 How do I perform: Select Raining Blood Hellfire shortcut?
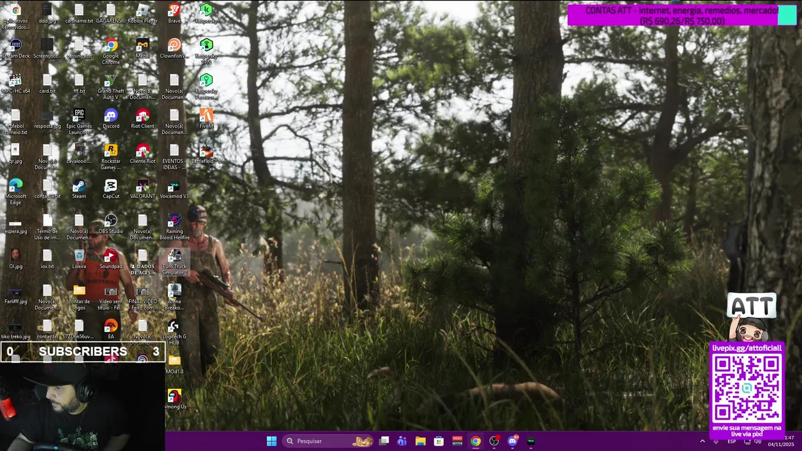174,227
